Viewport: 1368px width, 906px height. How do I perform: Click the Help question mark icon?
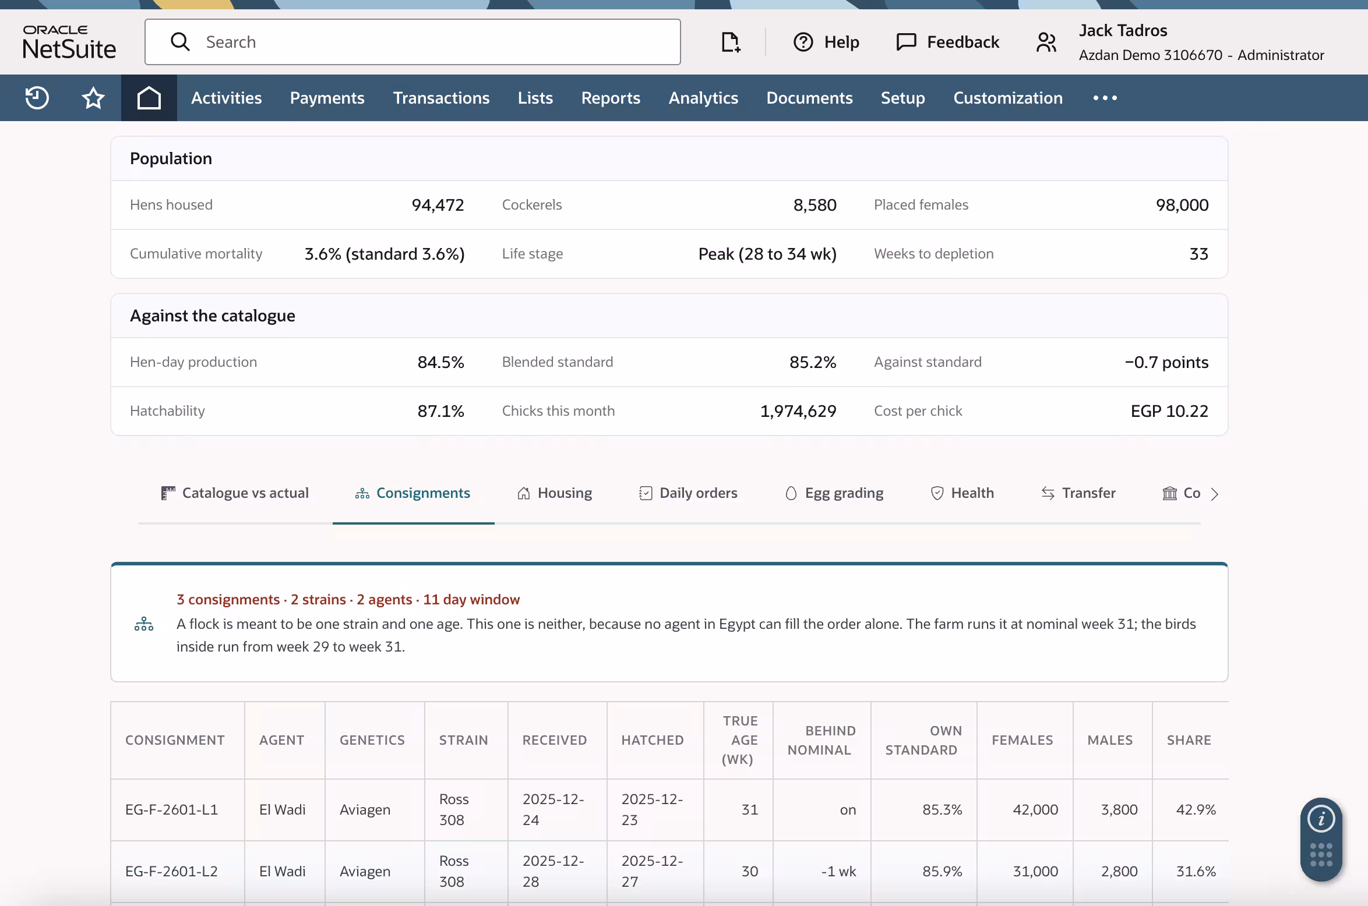[803, 42]
